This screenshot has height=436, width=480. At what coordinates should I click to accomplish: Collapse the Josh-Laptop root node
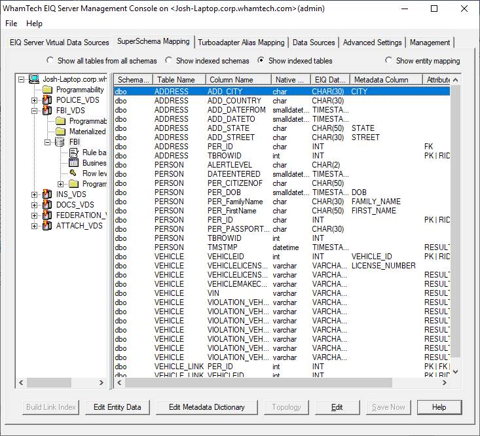pos(21,80)
